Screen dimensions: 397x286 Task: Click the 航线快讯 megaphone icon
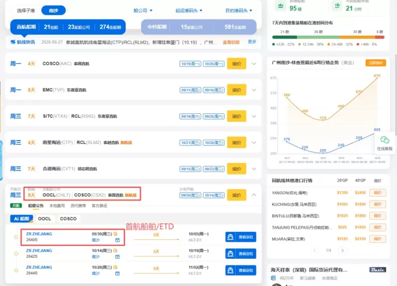13,42
